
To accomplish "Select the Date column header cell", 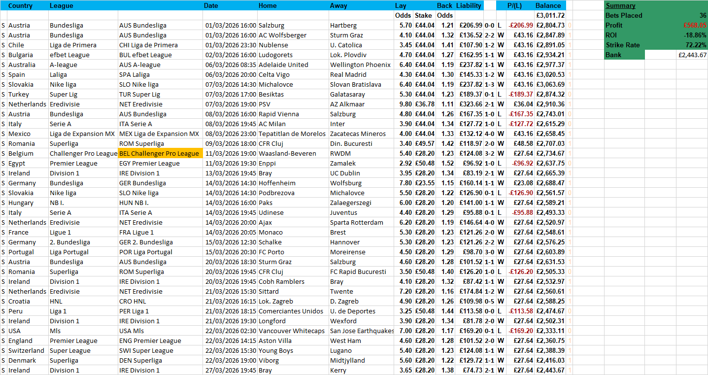I will 211,5.
